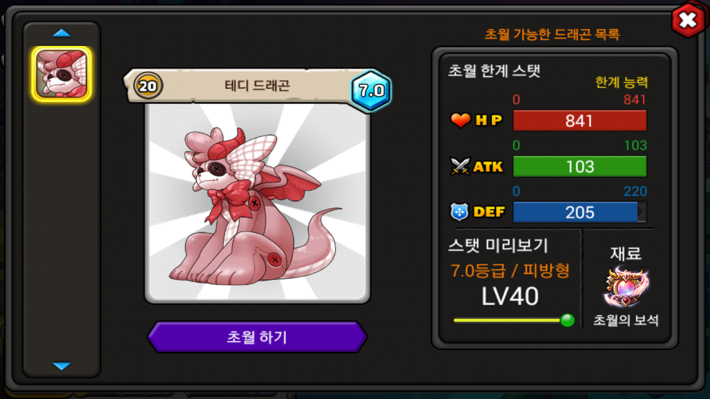Click the ATK crossed swords icon
Viewport: 710px width, 399px height.
pos(460,166)
